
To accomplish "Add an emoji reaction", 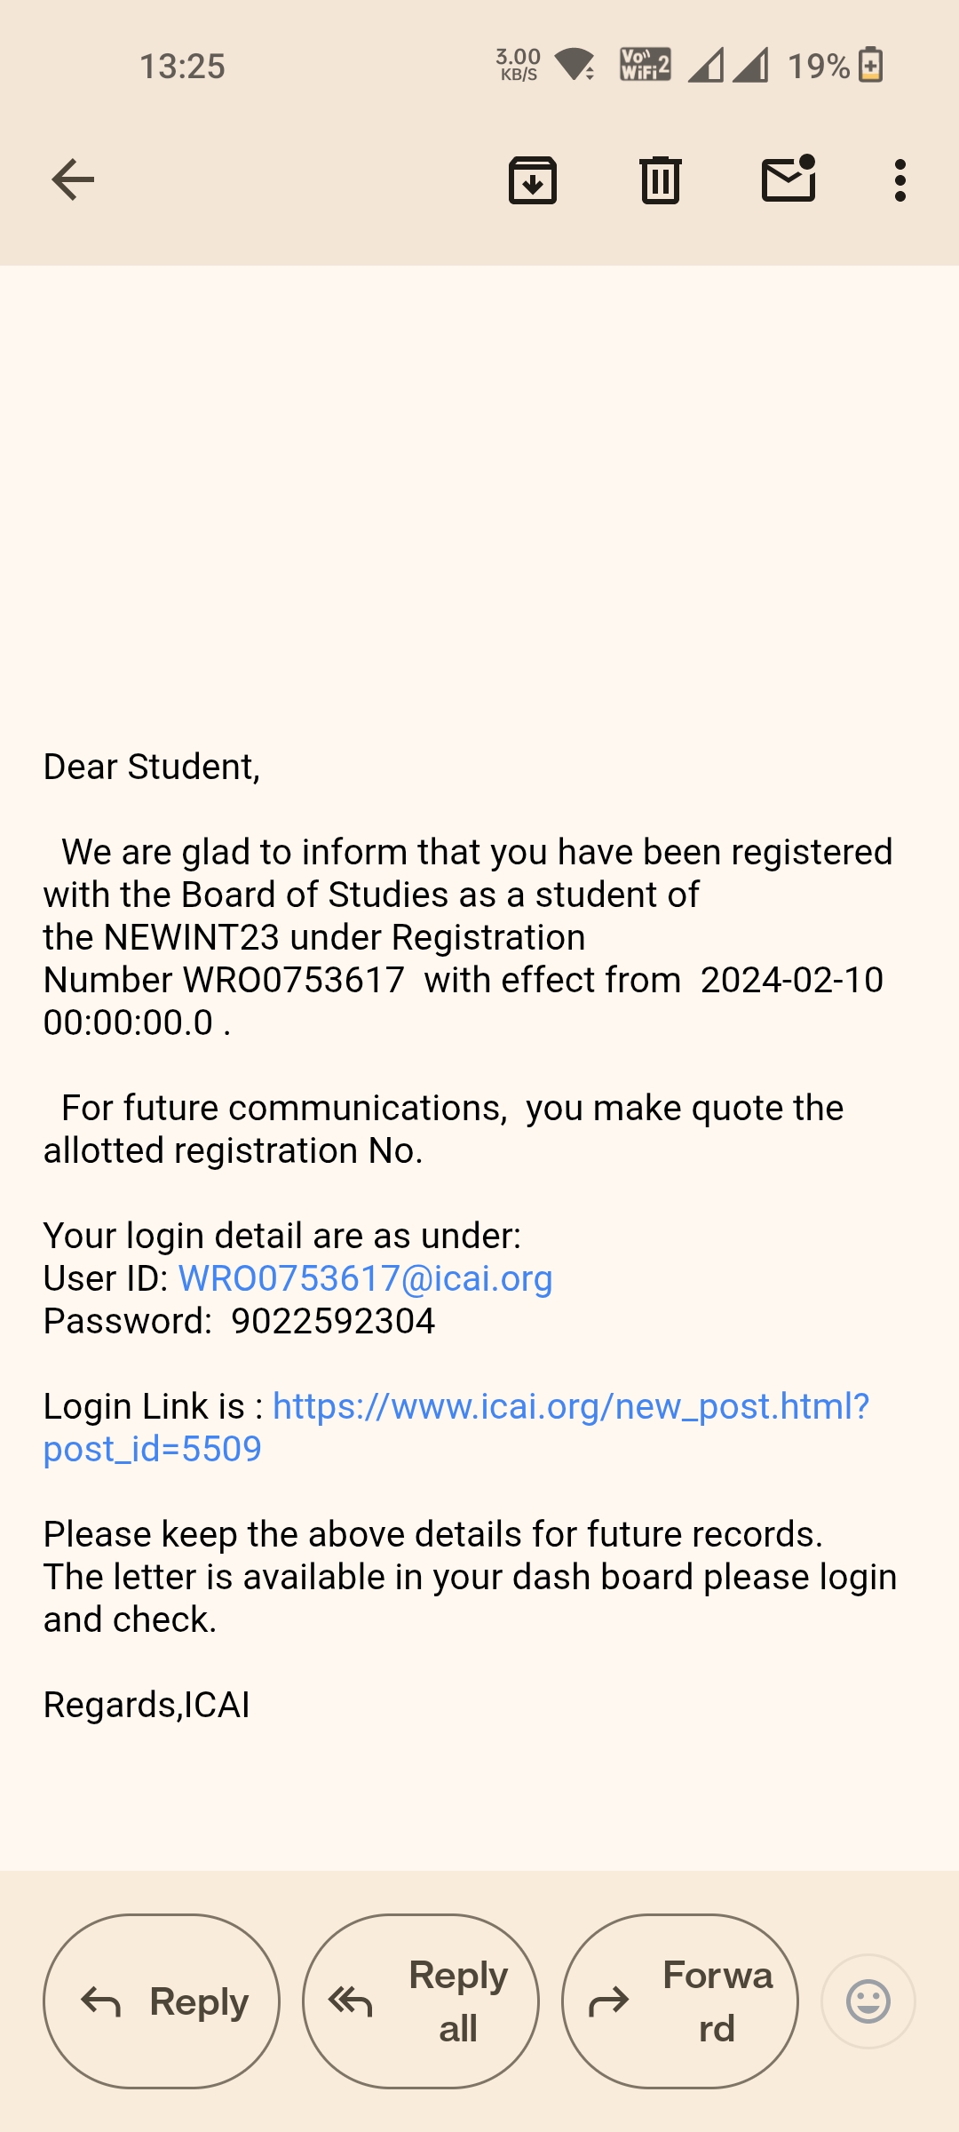I will (868, 2001).
